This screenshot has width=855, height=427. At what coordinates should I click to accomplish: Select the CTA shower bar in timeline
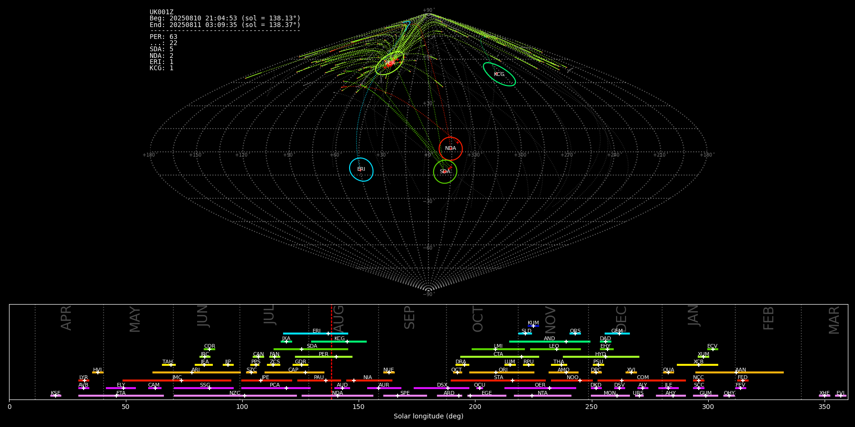[x=500, y=357]
